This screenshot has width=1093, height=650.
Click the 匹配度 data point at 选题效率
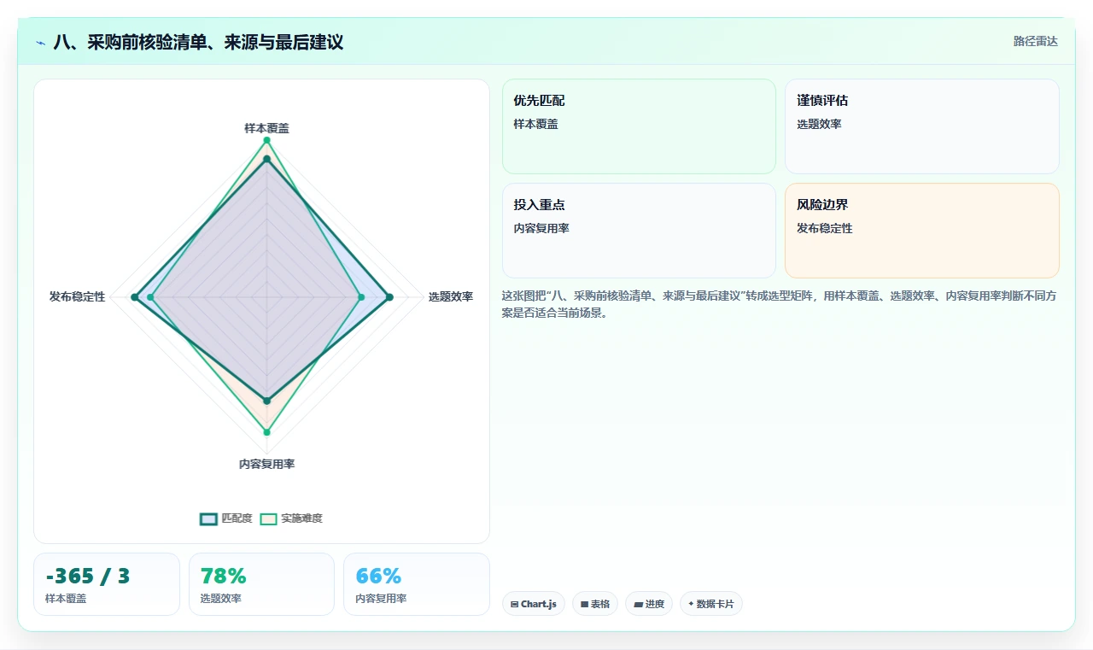pos(389,297)
